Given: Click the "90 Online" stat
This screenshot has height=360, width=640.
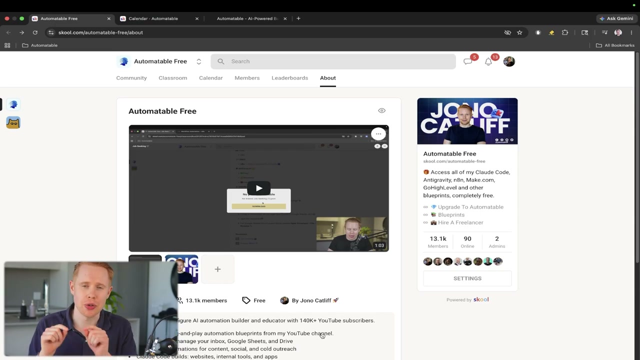Looking at the screenshot, I should click(x=467, y=242).
